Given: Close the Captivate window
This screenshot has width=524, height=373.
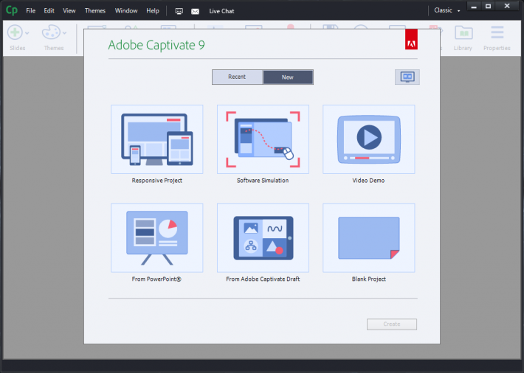Looking at the screenshot, I should (507, 6).
